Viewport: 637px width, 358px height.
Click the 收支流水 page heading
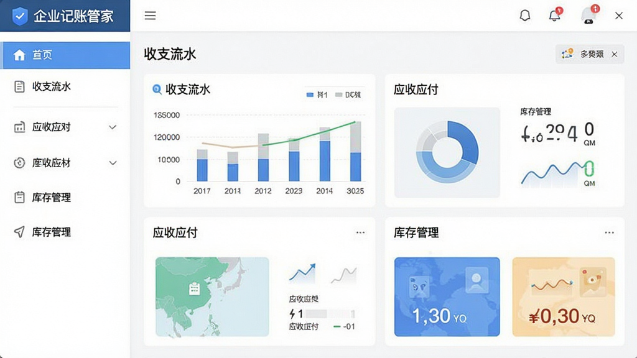point(170,54)
